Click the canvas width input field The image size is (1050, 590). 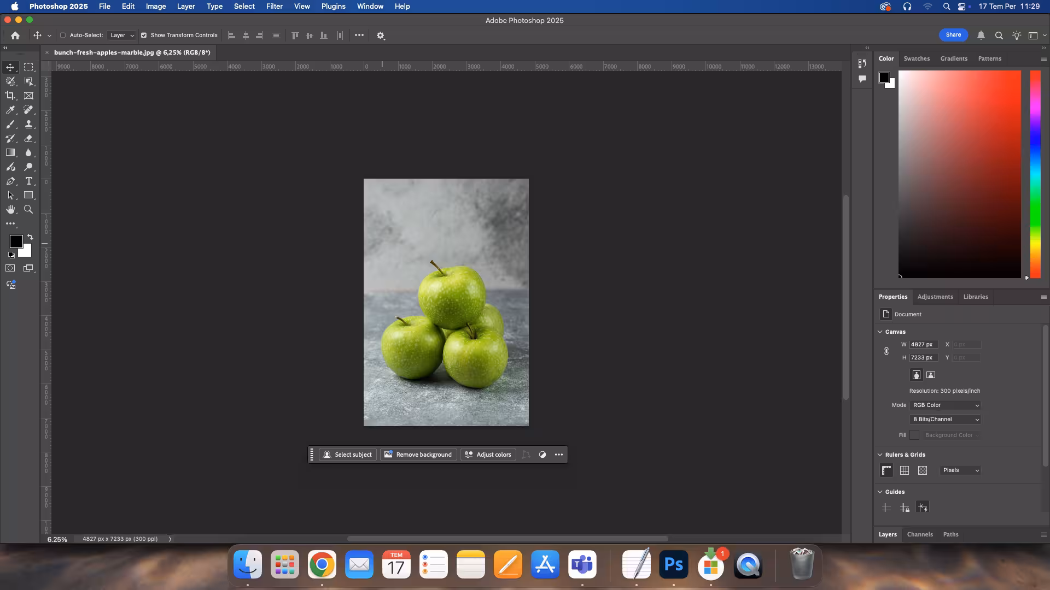[924, 345]
